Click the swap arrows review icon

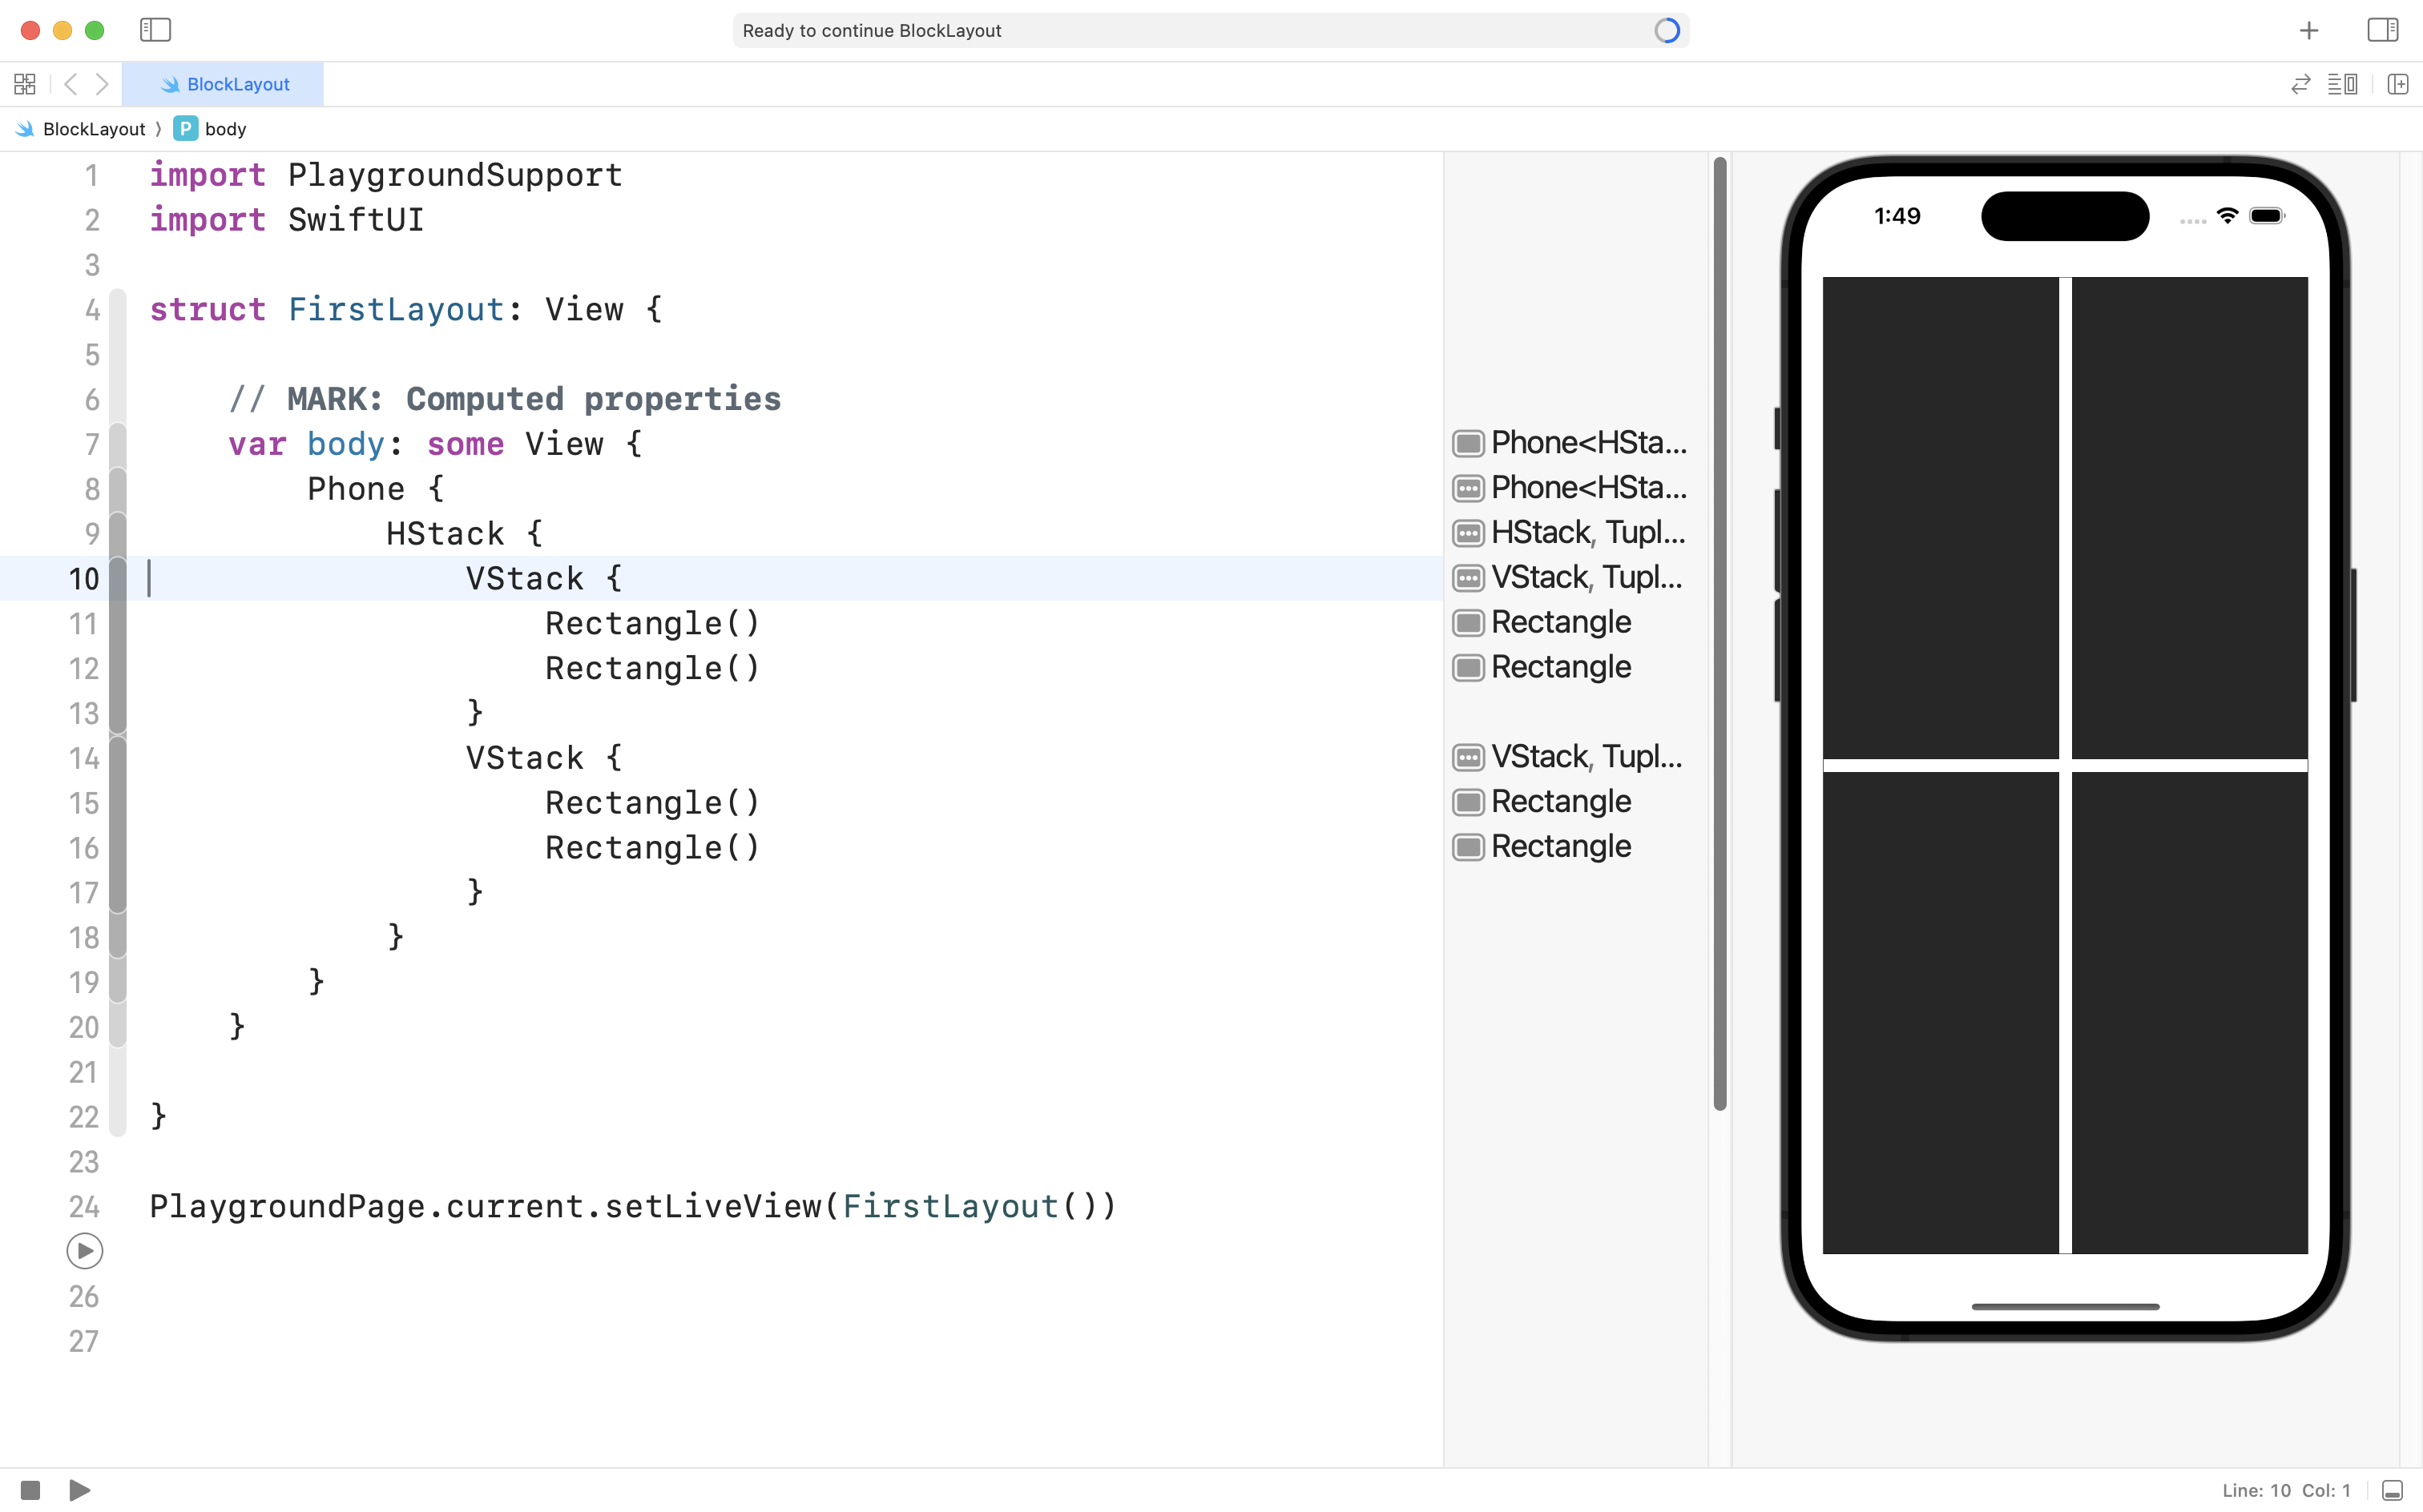pyautogui.click(x=2300, y=84)
